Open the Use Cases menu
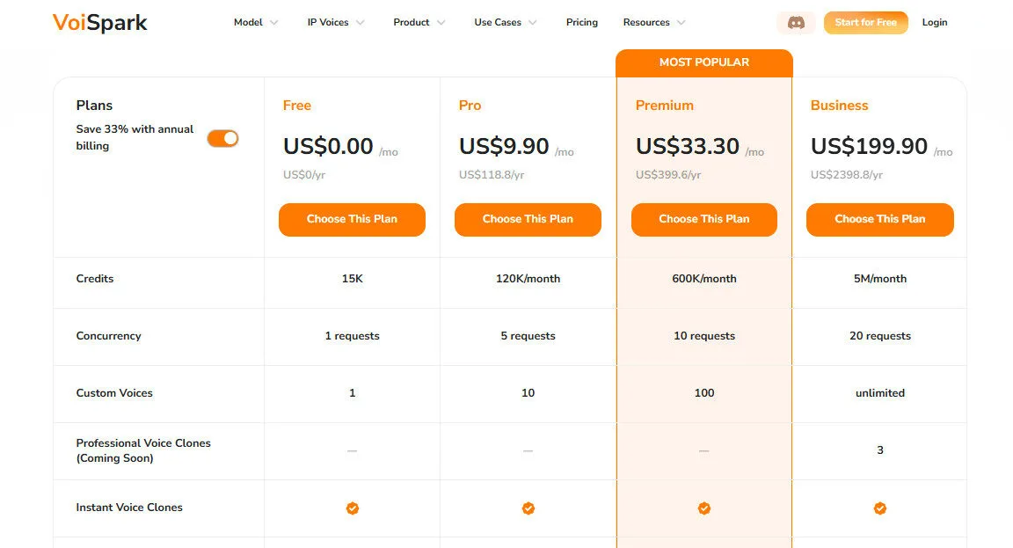 pos(498,23)
